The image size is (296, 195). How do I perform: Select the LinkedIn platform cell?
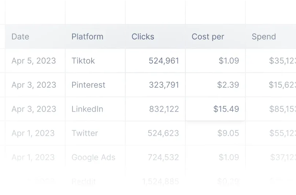[x=87, y=109]
